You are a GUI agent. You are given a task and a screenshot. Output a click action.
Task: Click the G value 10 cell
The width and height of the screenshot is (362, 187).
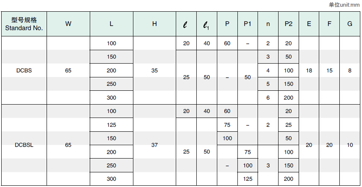click(350, 145)
